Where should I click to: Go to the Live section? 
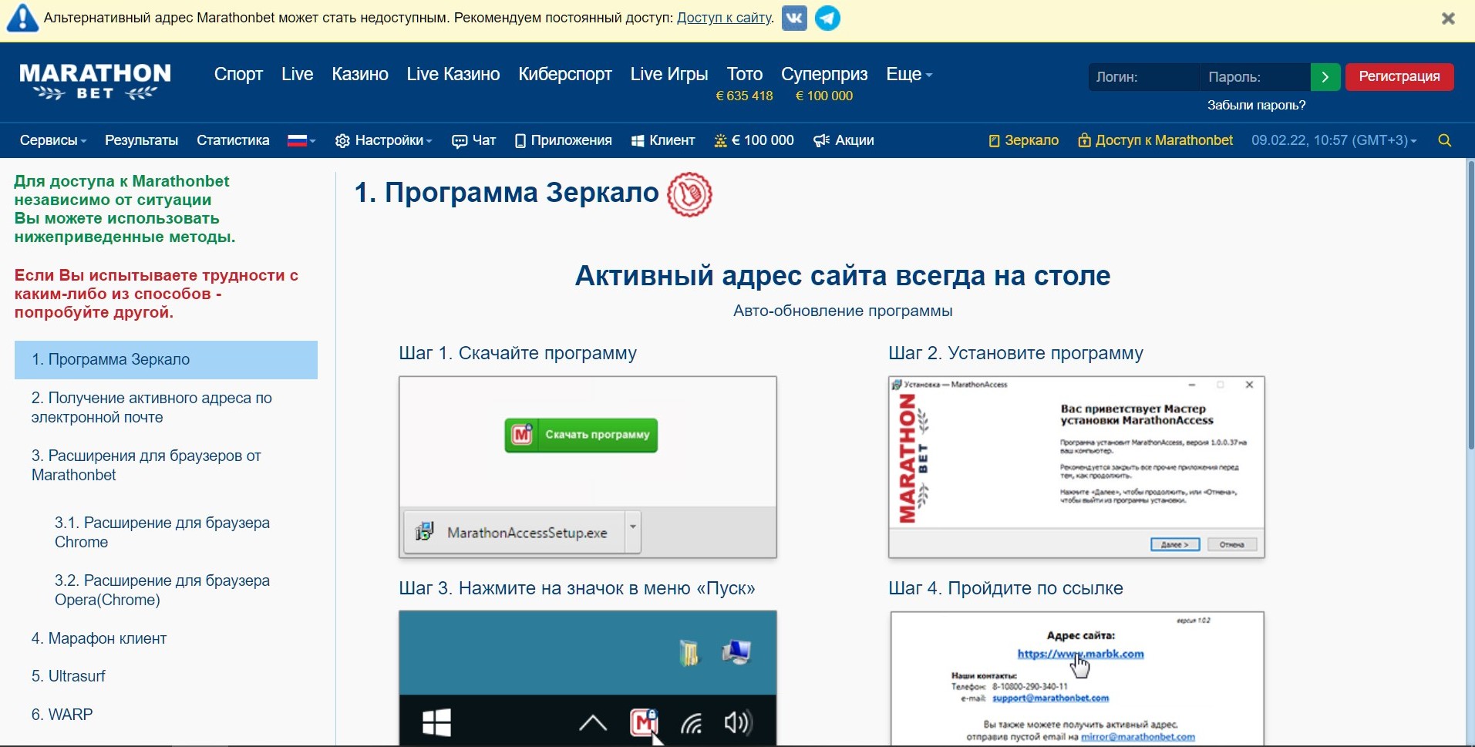[x=297, y=74]
